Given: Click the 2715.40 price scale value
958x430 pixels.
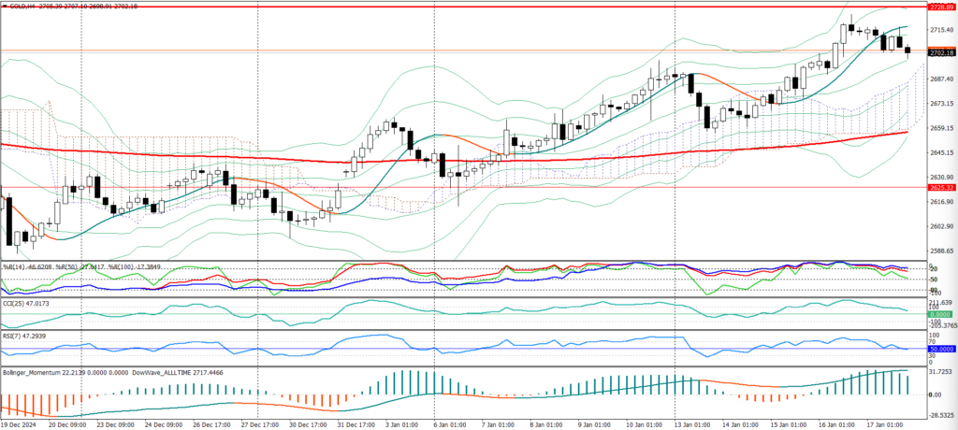Looking at the screenshot, I should (x=940, y=30).
